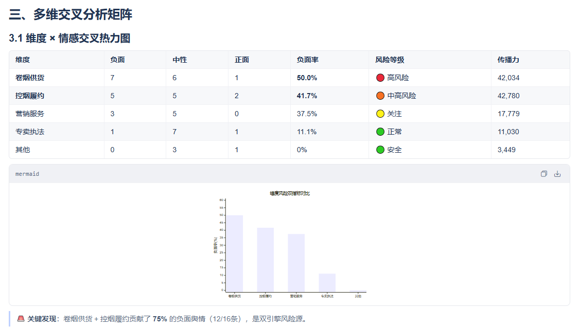Click the 11.1% negative rate cell
Screen dimensions: 580x327
click(x=307, y=132)
